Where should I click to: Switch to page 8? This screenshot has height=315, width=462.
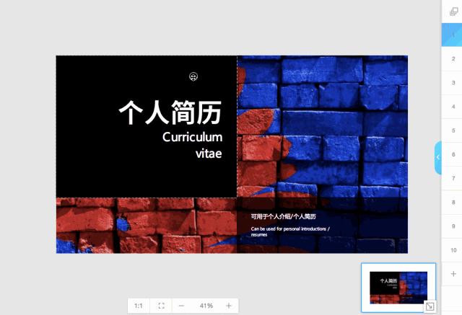(x=452, y=203)
